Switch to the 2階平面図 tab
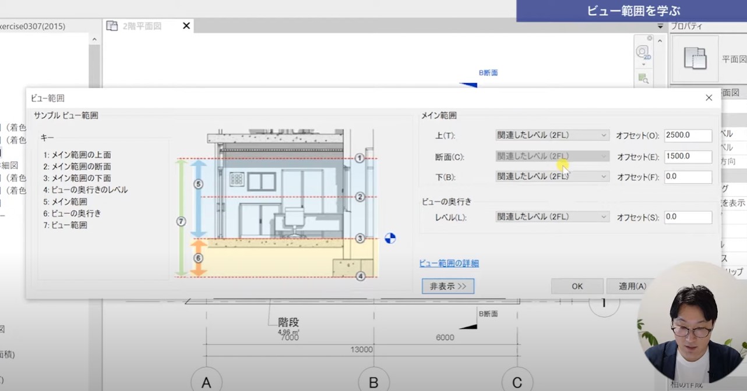The image size is (747, 391). tap(142, 26)
